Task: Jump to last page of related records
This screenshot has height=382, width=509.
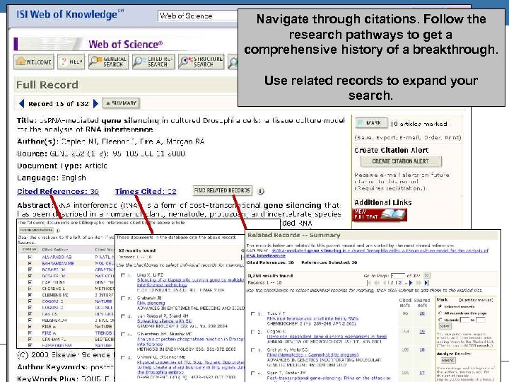Action: coord(426,283)
